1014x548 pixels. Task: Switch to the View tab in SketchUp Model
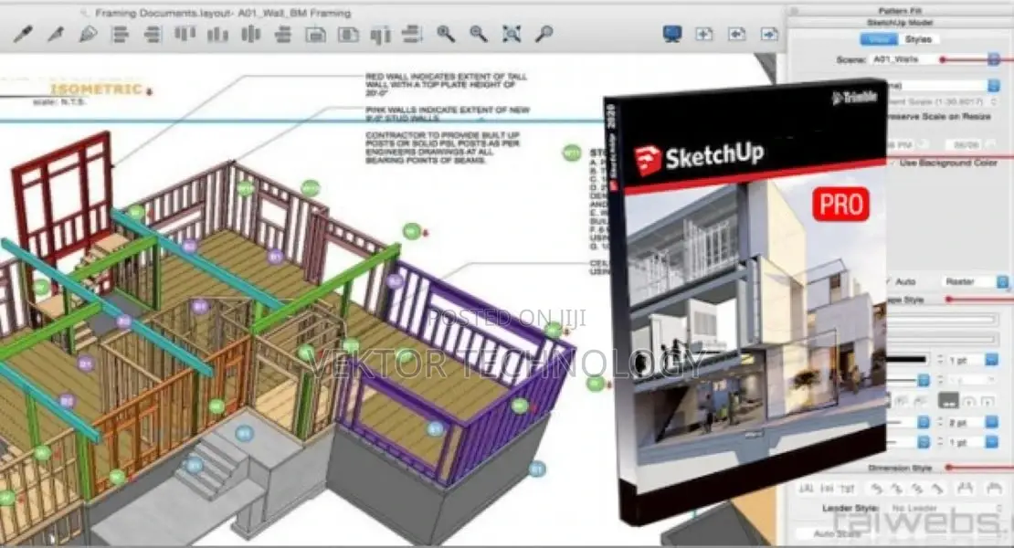879,39
